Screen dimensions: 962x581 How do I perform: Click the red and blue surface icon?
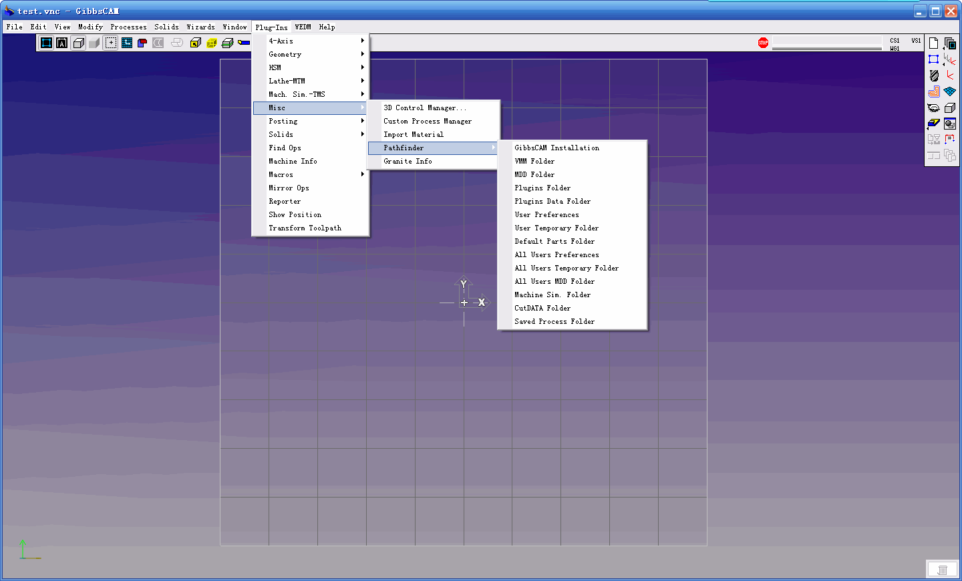click(x=142, y=43)
